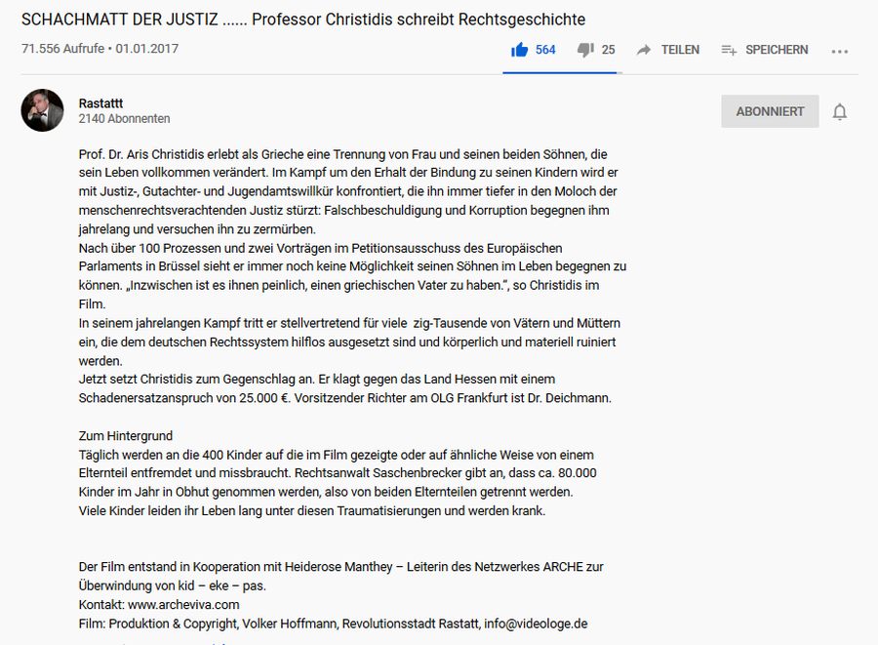Click the save-to-playlist icon
Screen dimensions: 878x645
coord(729,51)
